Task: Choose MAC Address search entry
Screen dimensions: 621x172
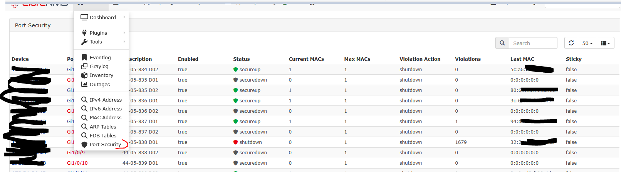Action: 106,117
